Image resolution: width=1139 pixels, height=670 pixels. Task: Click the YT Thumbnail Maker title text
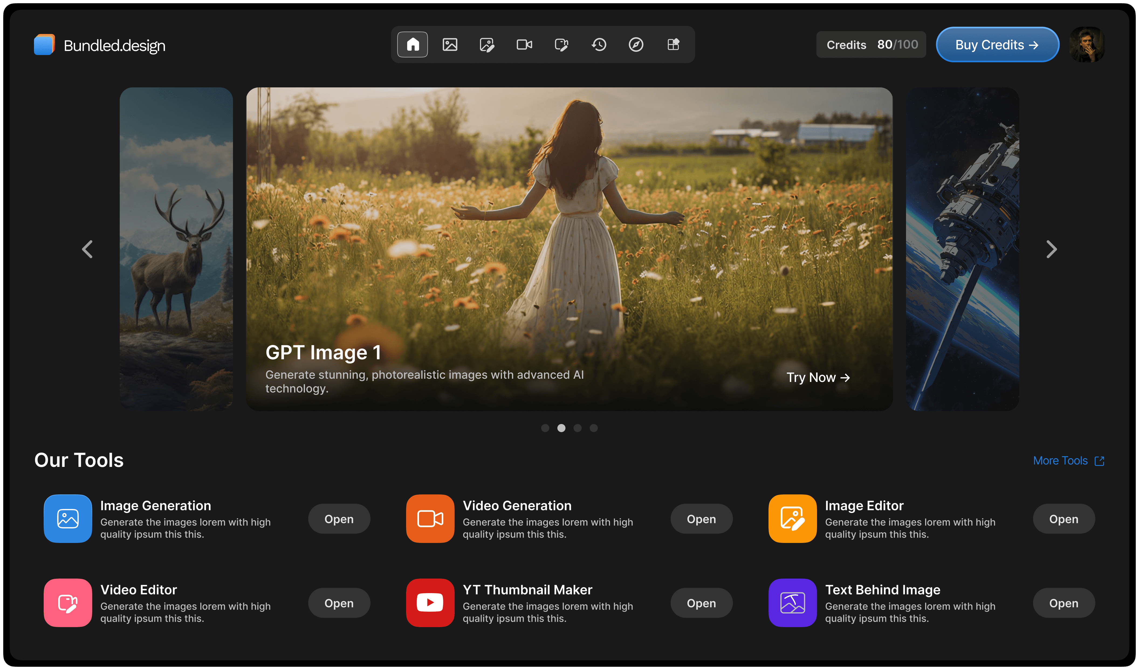527,590
